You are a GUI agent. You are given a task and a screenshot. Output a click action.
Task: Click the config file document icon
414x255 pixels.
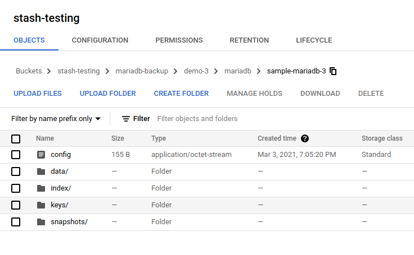(x=40, y=155)
